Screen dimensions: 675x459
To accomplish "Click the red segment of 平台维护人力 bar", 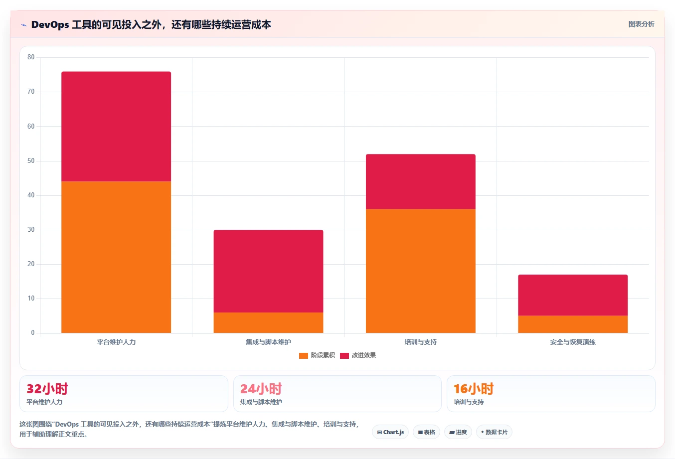I will tap(116, 127).
